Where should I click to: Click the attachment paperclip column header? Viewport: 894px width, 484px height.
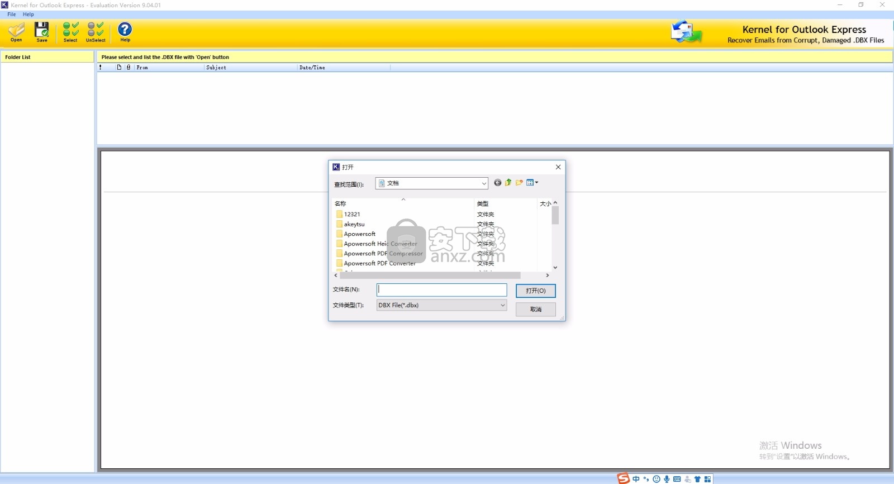tap(129, 68)
